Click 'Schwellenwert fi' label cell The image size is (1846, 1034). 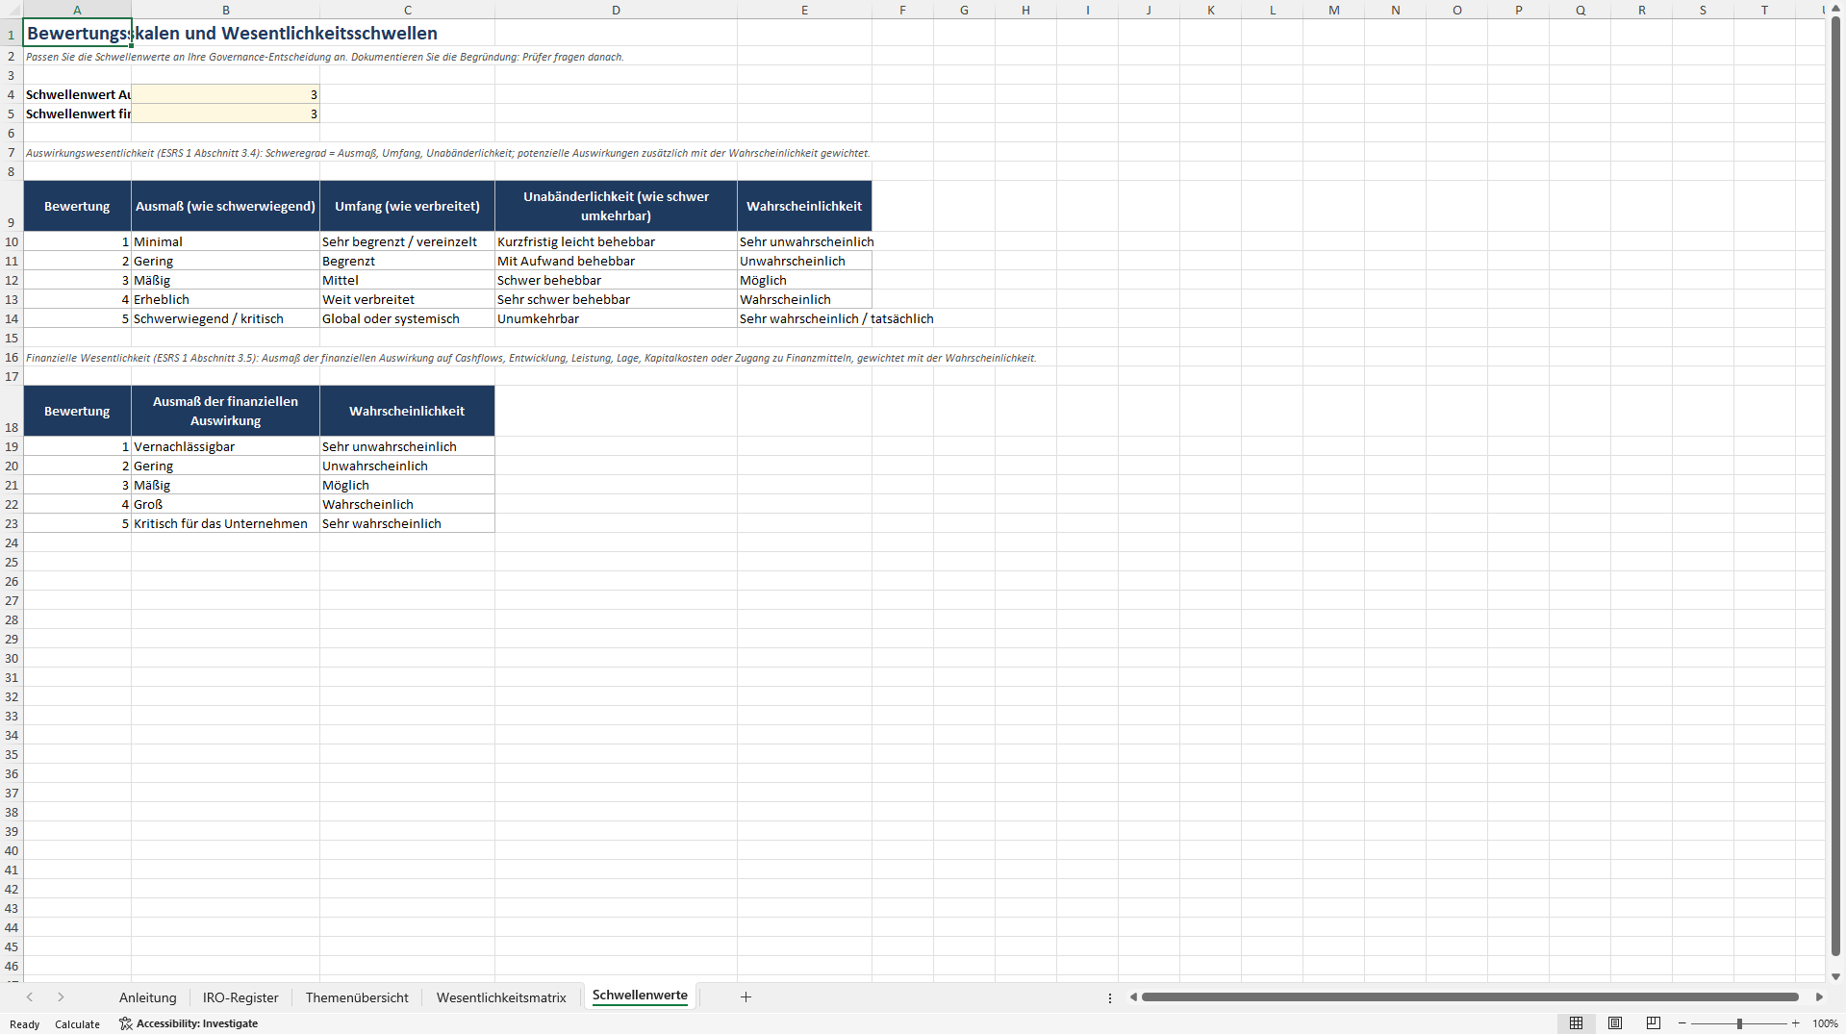77,113
